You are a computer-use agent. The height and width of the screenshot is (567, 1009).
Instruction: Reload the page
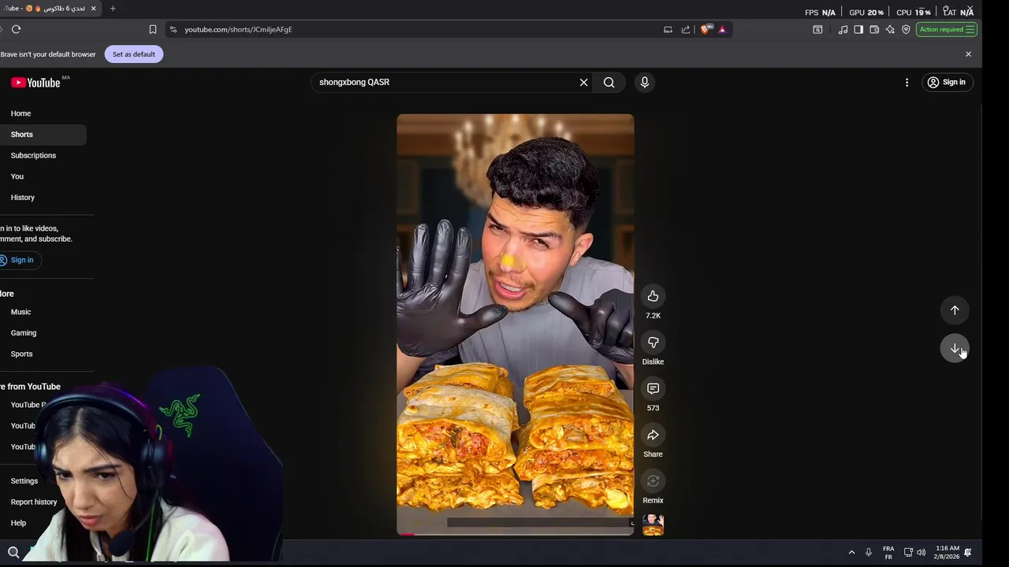(x=16, y=29)
